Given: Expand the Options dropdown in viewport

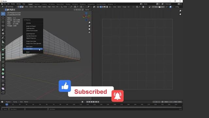Looking at the screenshot, I should [88, 10].
